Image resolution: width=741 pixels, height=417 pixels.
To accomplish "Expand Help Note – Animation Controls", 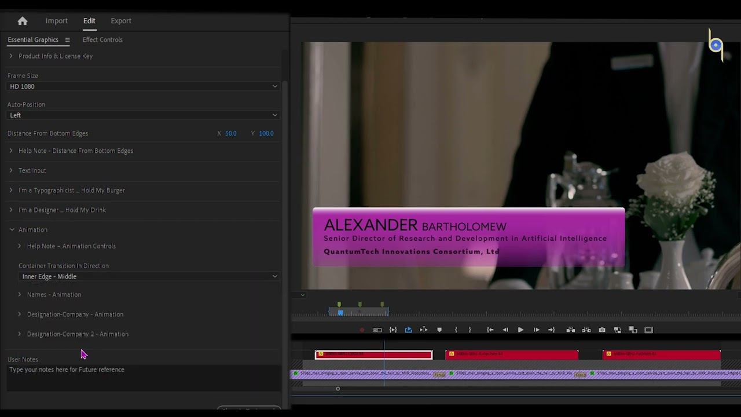I will point(20,246).
